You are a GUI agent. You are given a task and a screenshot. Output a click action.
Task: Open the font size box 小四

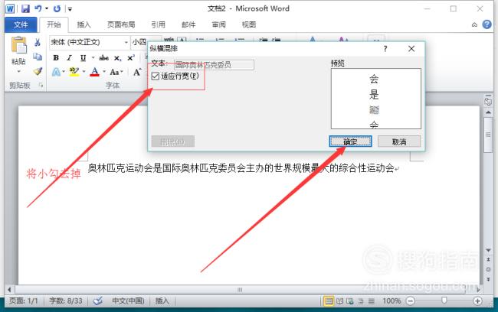tap(139, 42)
